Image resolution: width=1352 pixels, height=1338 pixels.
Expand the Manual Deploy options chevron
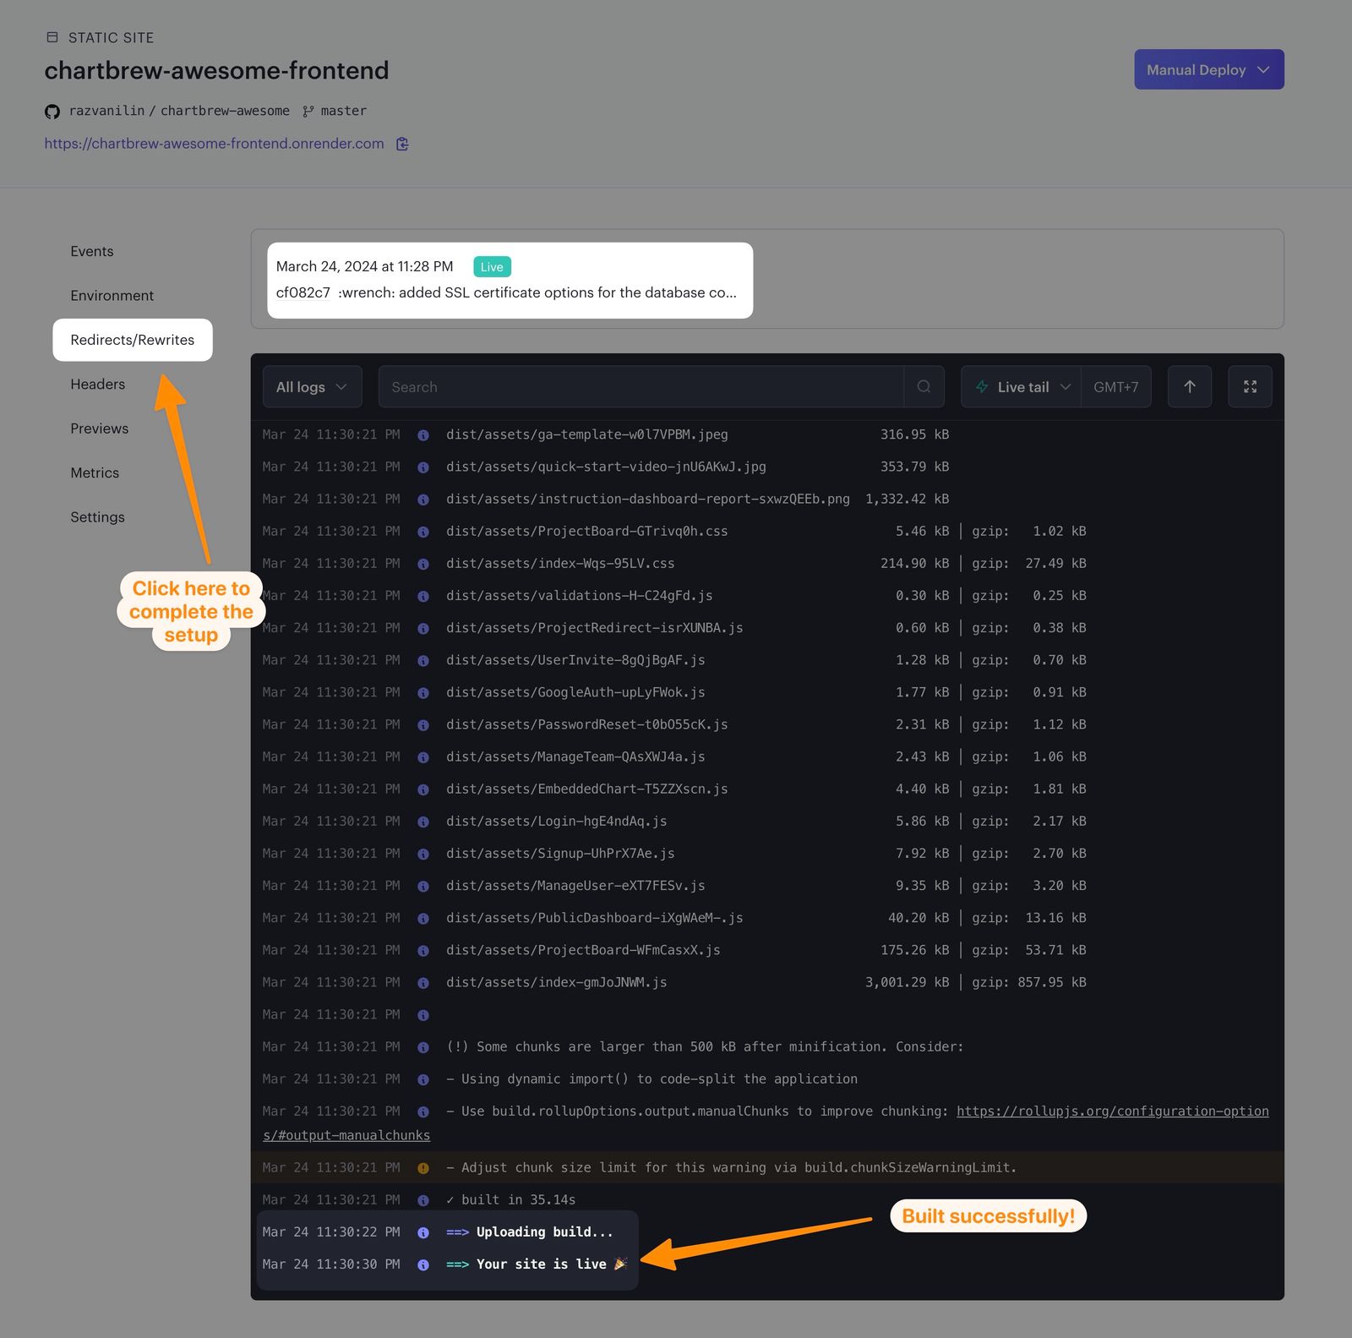(1263, 69)
